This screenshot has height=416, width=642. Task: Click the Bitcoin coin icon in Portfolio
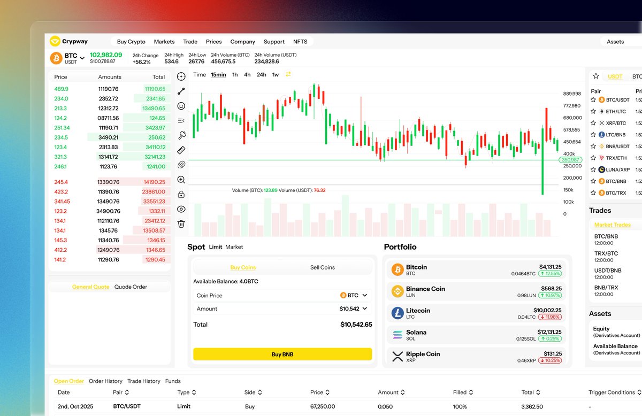[x=397, y=269]
